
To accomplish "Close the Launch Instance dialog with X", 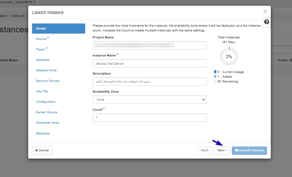I will click(265, 11).
